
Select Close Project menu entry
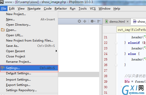[29, 56]
